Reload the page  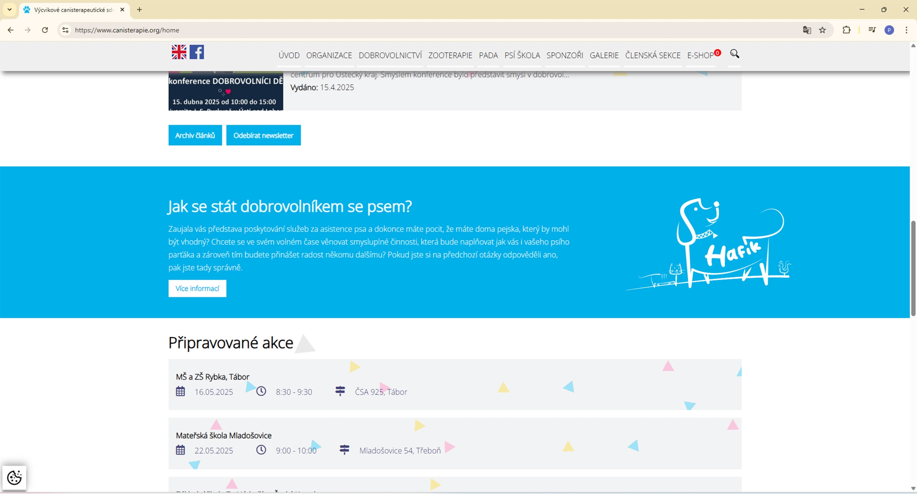(x=45, y=30)
